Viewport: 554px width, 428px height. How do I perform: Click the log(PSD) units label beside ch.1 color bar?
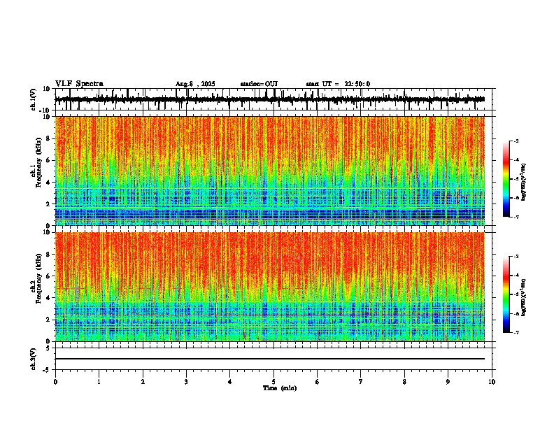tap(524, 183)
